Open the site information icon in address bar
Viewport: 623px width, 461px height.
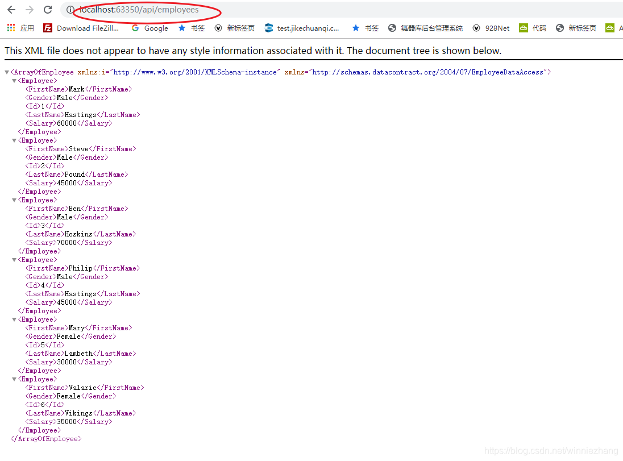tap(70, 10)
